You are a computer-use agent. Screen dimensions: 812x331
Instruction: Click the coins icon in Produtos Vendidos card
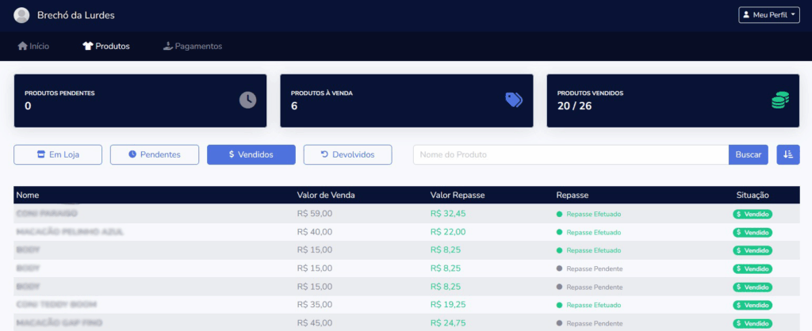pos(780,100)
